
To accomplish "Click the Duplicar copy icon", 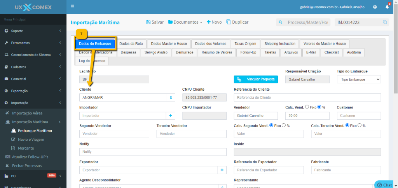I will [x=229, y=22].
